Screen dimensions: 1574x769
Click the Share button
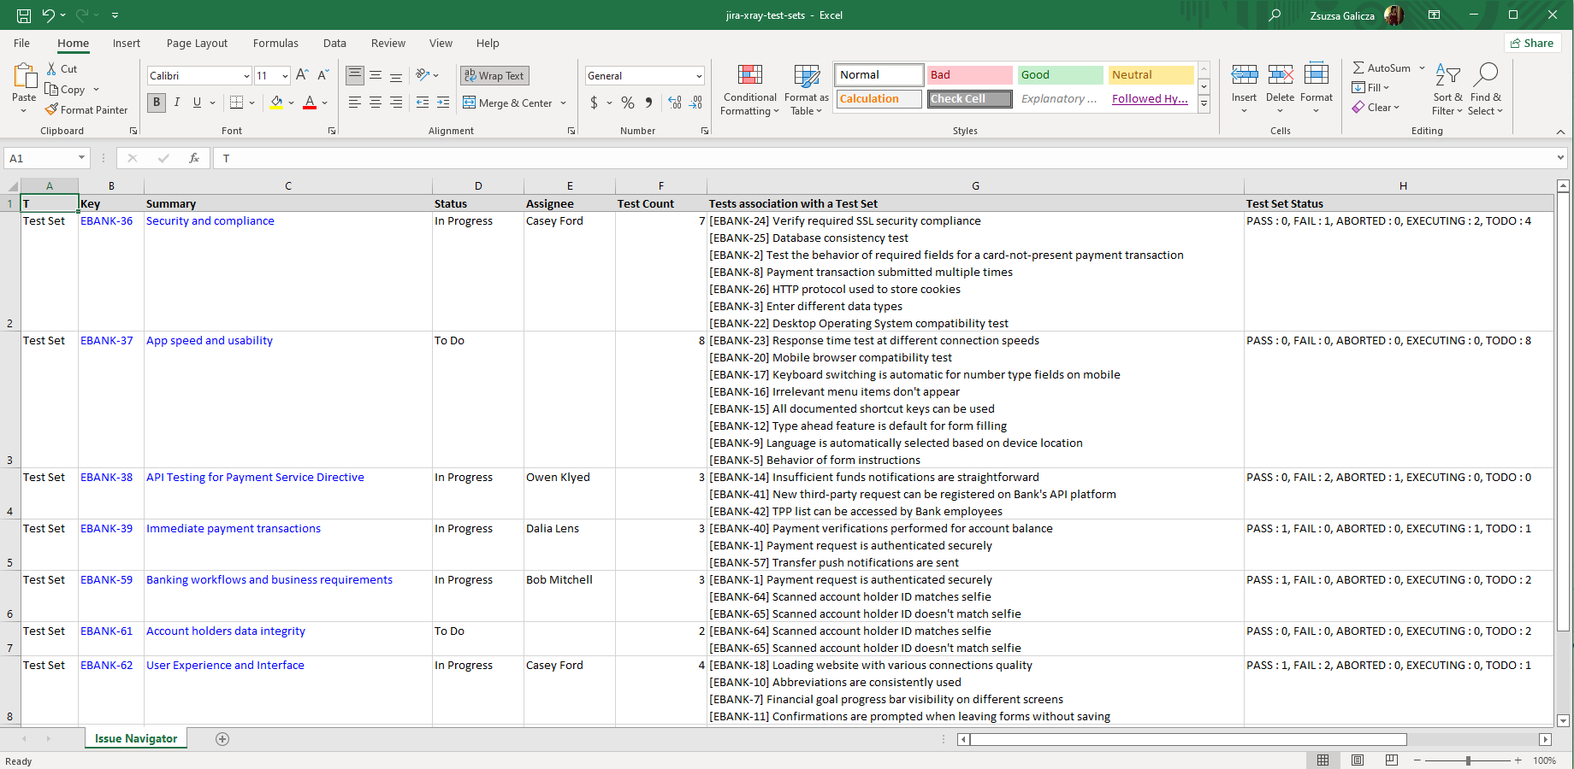pos(1532,43)
